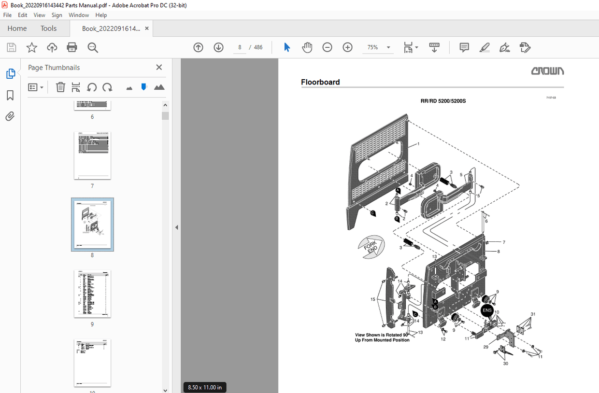Save the PDF document
This screenshot has height=393, width=599.
pos(11,47)
